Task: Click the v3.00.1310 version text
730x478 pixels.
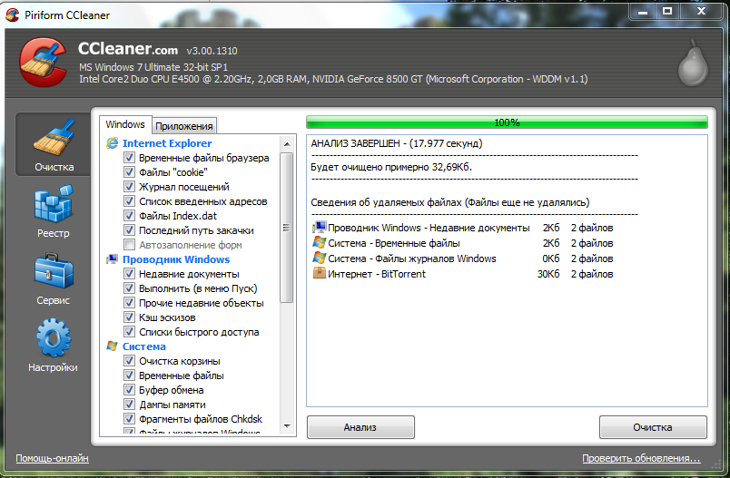Action: (212, 51)
